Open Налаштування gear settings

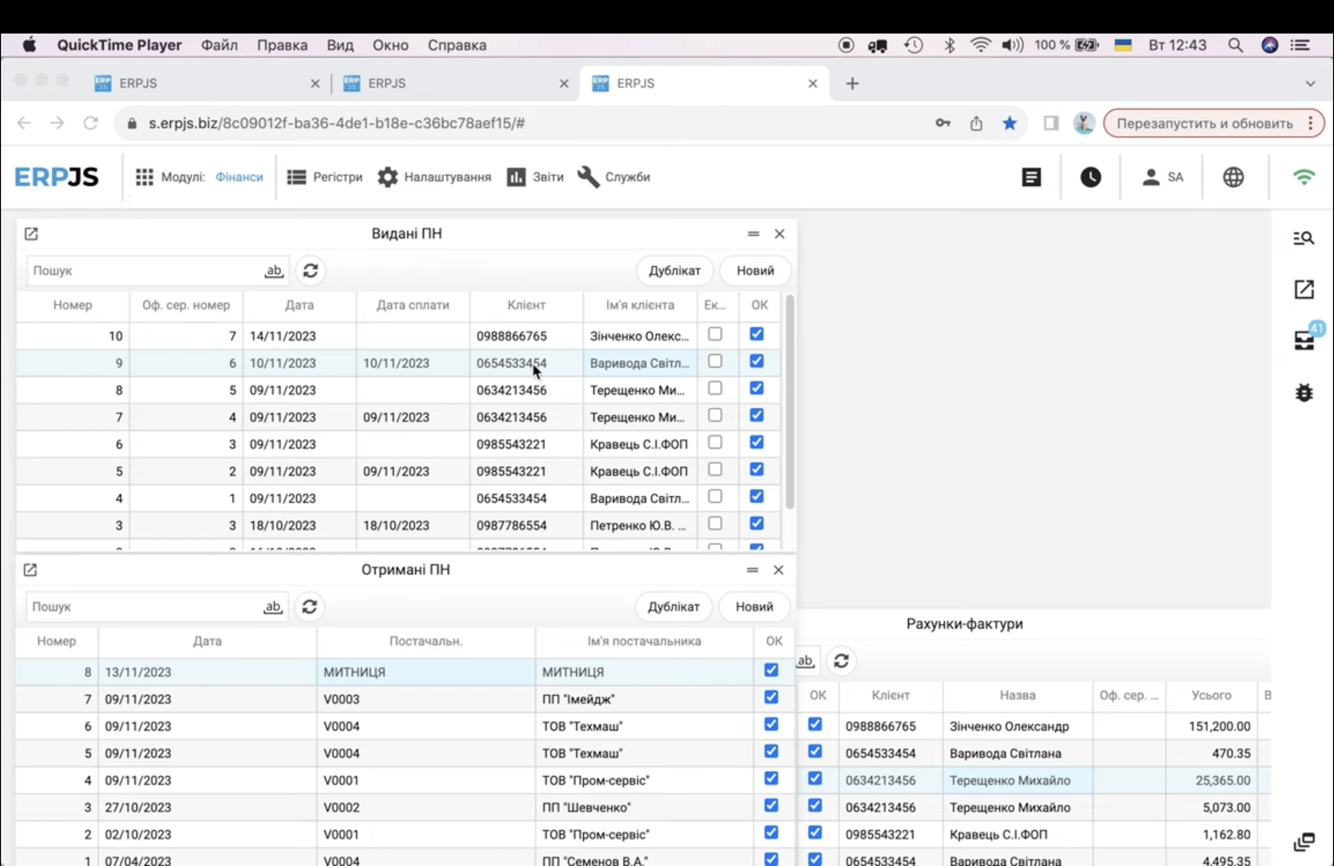coord(434,177)
